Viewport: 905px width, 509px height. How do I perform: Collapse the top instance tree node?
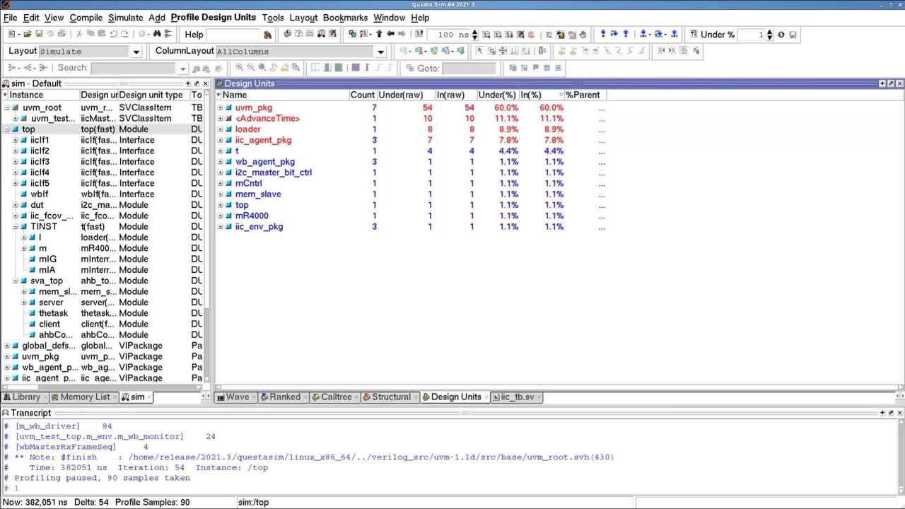click(x=6, y=129)
